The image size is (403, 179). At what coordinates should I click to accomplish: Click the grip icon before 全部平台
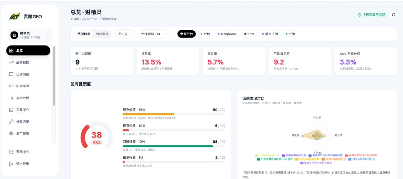[173, 34]
